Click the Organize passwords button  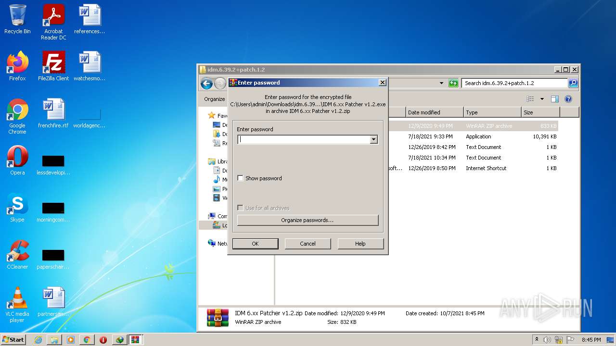tap(308, 220)
